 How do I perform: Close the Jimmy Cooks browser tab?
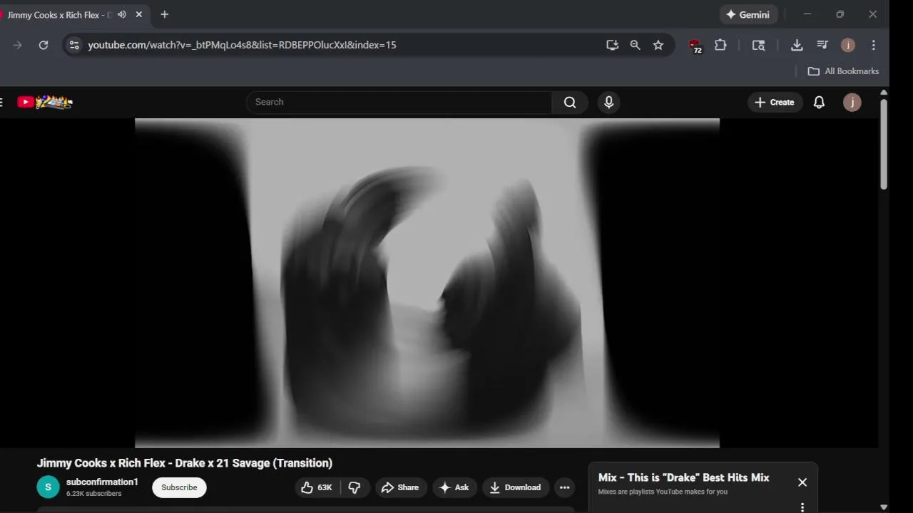(139, 14)
